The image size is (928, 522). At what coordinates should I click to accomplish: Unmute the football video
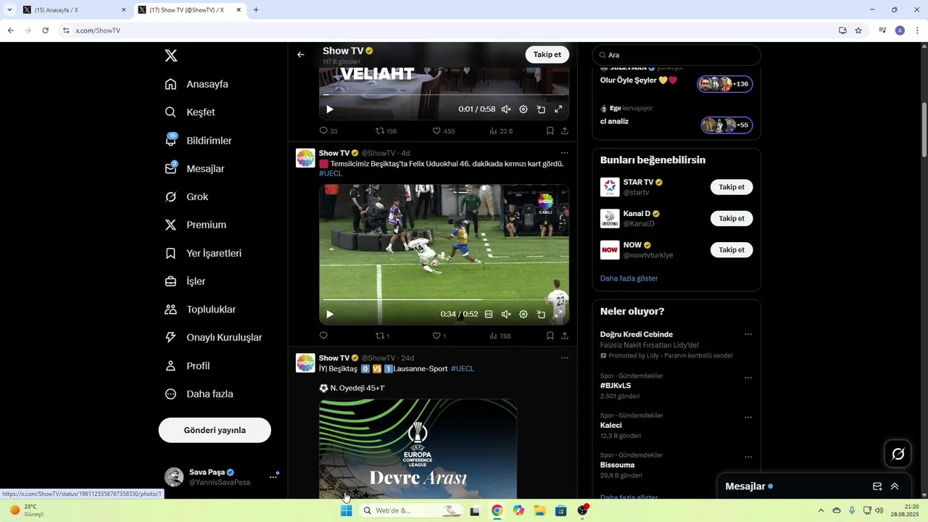[506, 315]
